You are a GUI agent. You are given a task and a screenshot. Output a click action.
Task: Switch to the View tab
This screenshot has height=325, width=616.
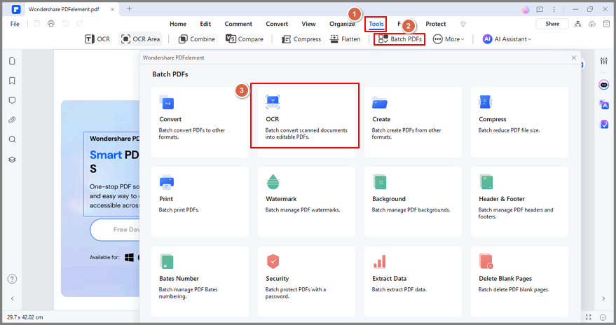tap(308, 24)
